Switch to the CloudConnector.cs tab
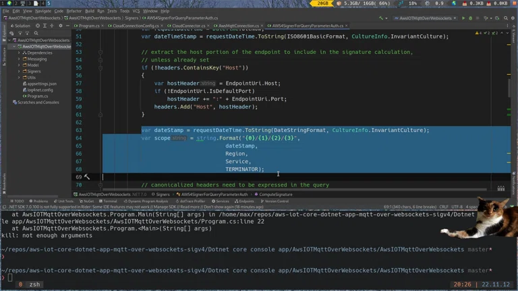Viewport: 518px width, 291px height. (188, 26)
